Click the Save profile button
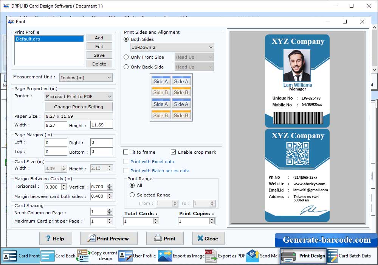378x265 pixels. tap(99, 55)
